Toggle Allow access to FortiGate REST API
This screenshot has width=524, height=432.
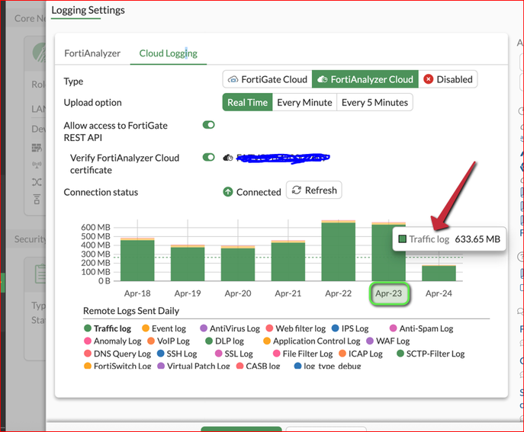[x=208, y=125]
